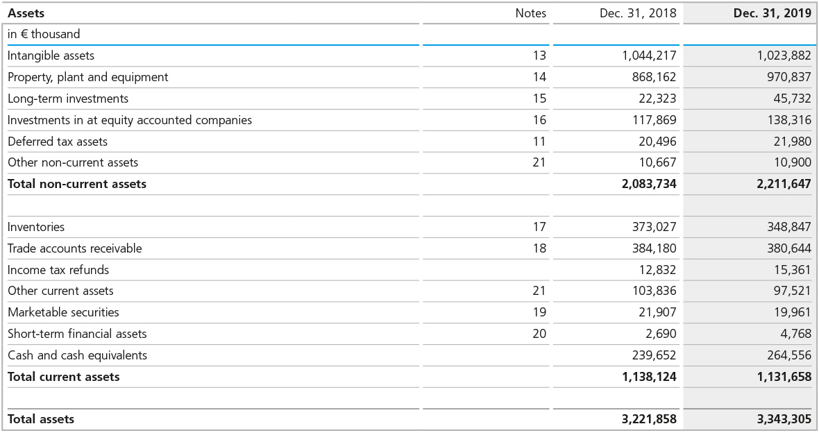Click the Total current assets row label
The image size is (819, 433).
(x=63, y=377)
